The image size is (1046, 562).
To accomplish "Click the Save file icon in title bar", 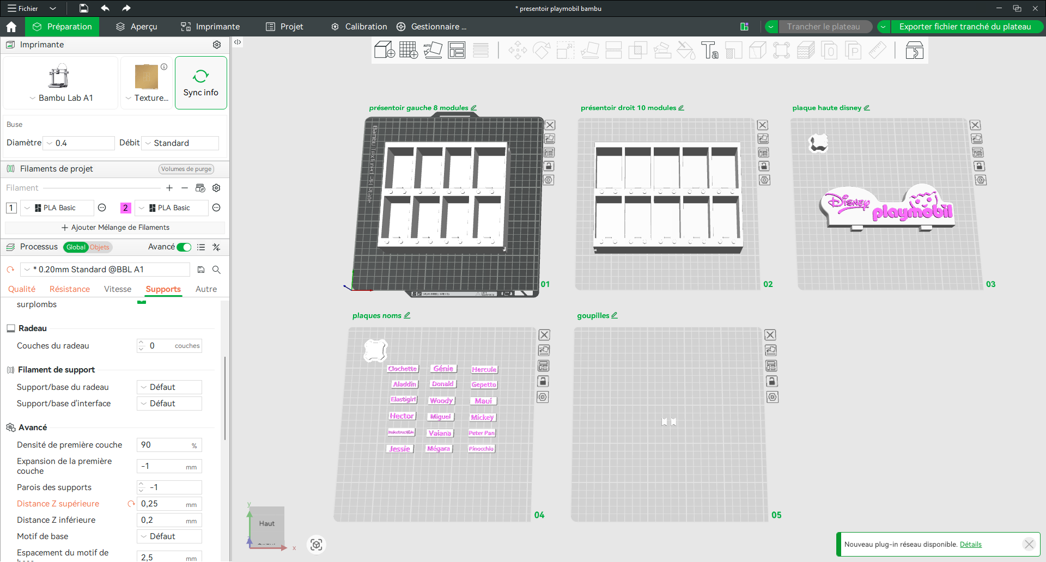I will [83, 8].
